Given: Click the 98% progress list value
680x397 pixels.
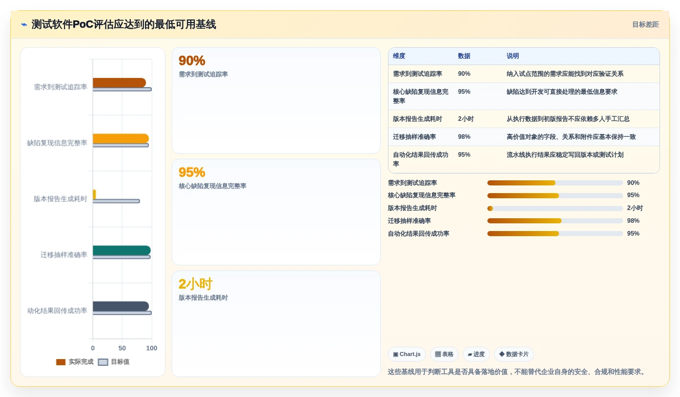Looking at the screenshot, I should click(x=633, y=221).
